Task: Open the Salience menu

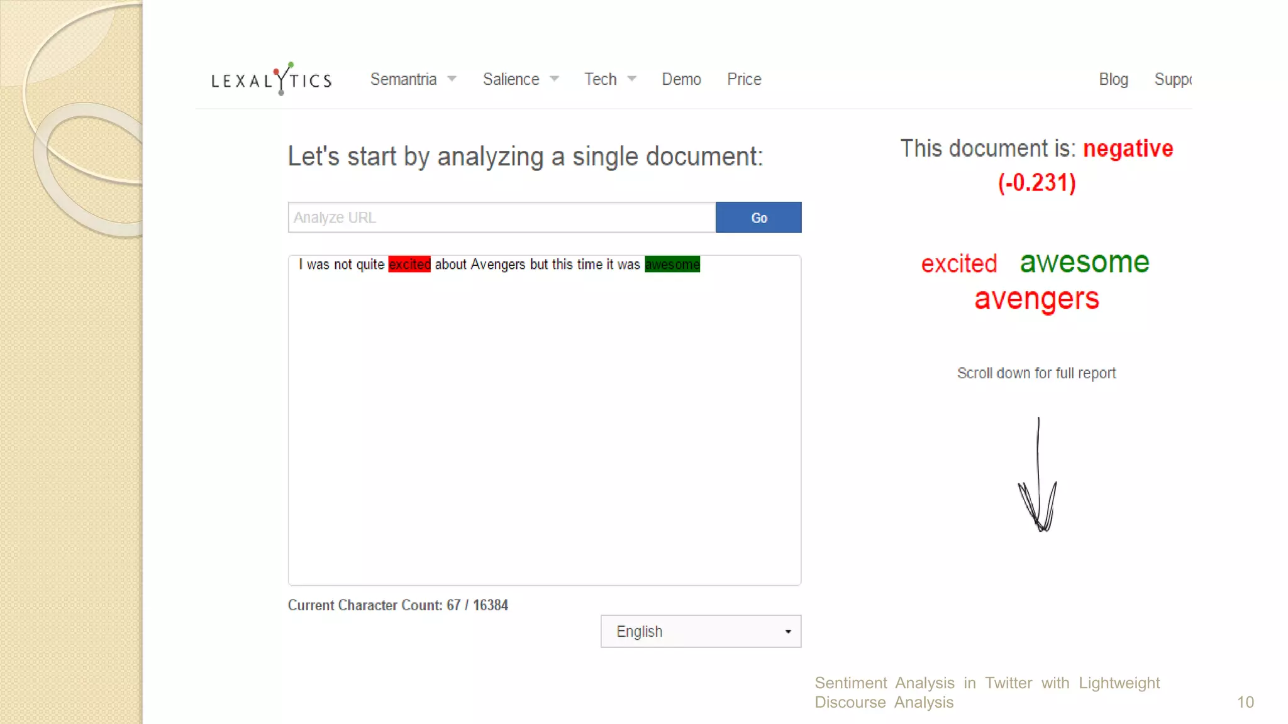Action: pyautogui.click(x=511, y=79)
